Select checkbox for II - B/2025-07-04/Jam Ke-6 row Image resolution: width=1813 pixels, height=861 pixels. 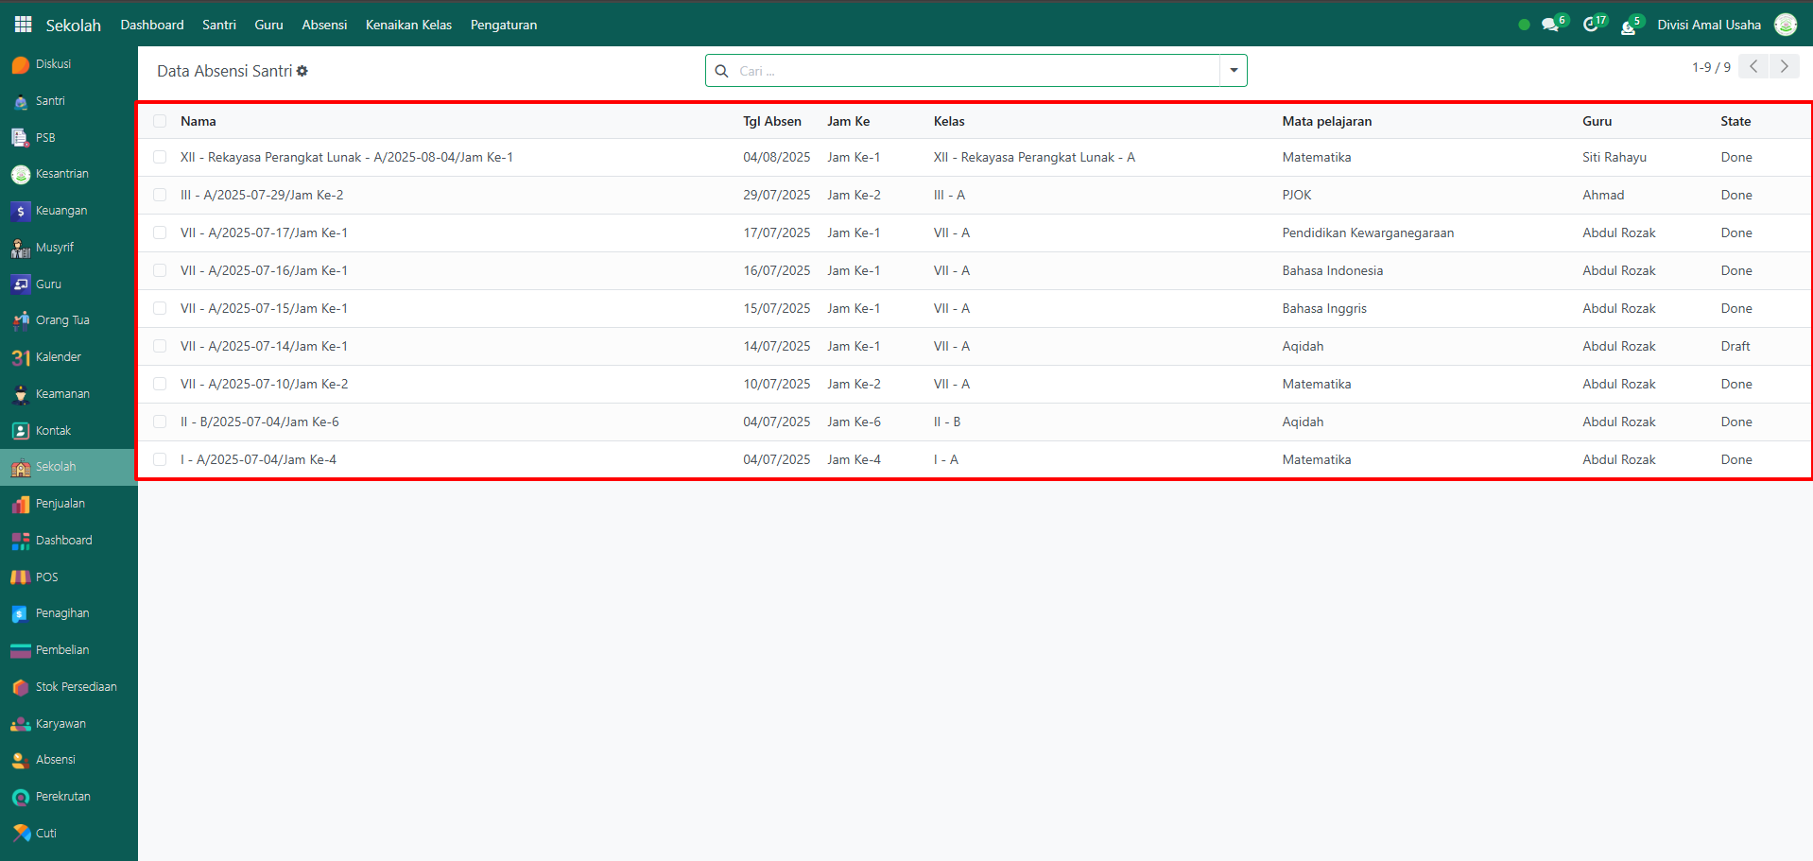(x=160, y=422)
